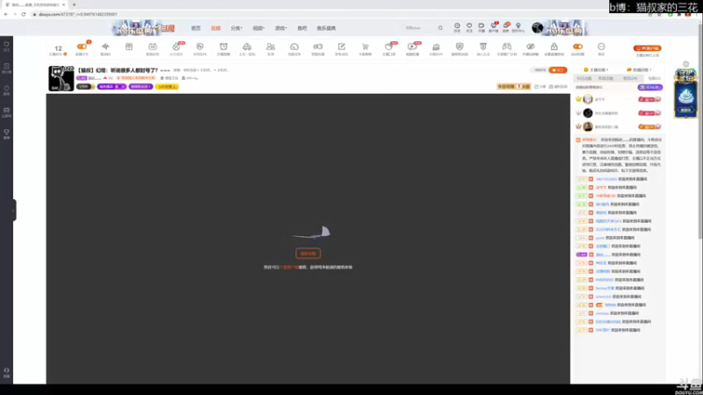This screenshot has height=395, width=703.
Task: Open the heart follows icon in the header
Action: tap(469, 26)
